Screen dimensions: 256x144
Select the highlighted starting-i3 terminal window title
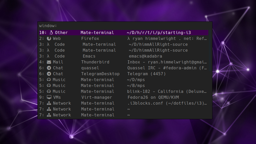pyautogui.click(x=159, y=33)
